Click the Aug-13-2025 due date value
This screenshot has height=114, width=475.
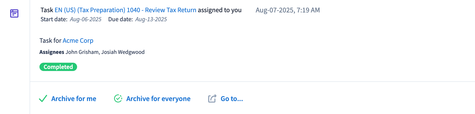(151, 19)
